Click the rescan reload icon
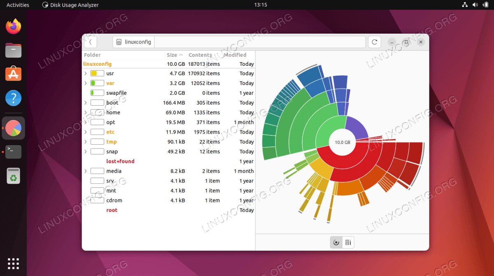494x276 pixels. pos(375,42)
